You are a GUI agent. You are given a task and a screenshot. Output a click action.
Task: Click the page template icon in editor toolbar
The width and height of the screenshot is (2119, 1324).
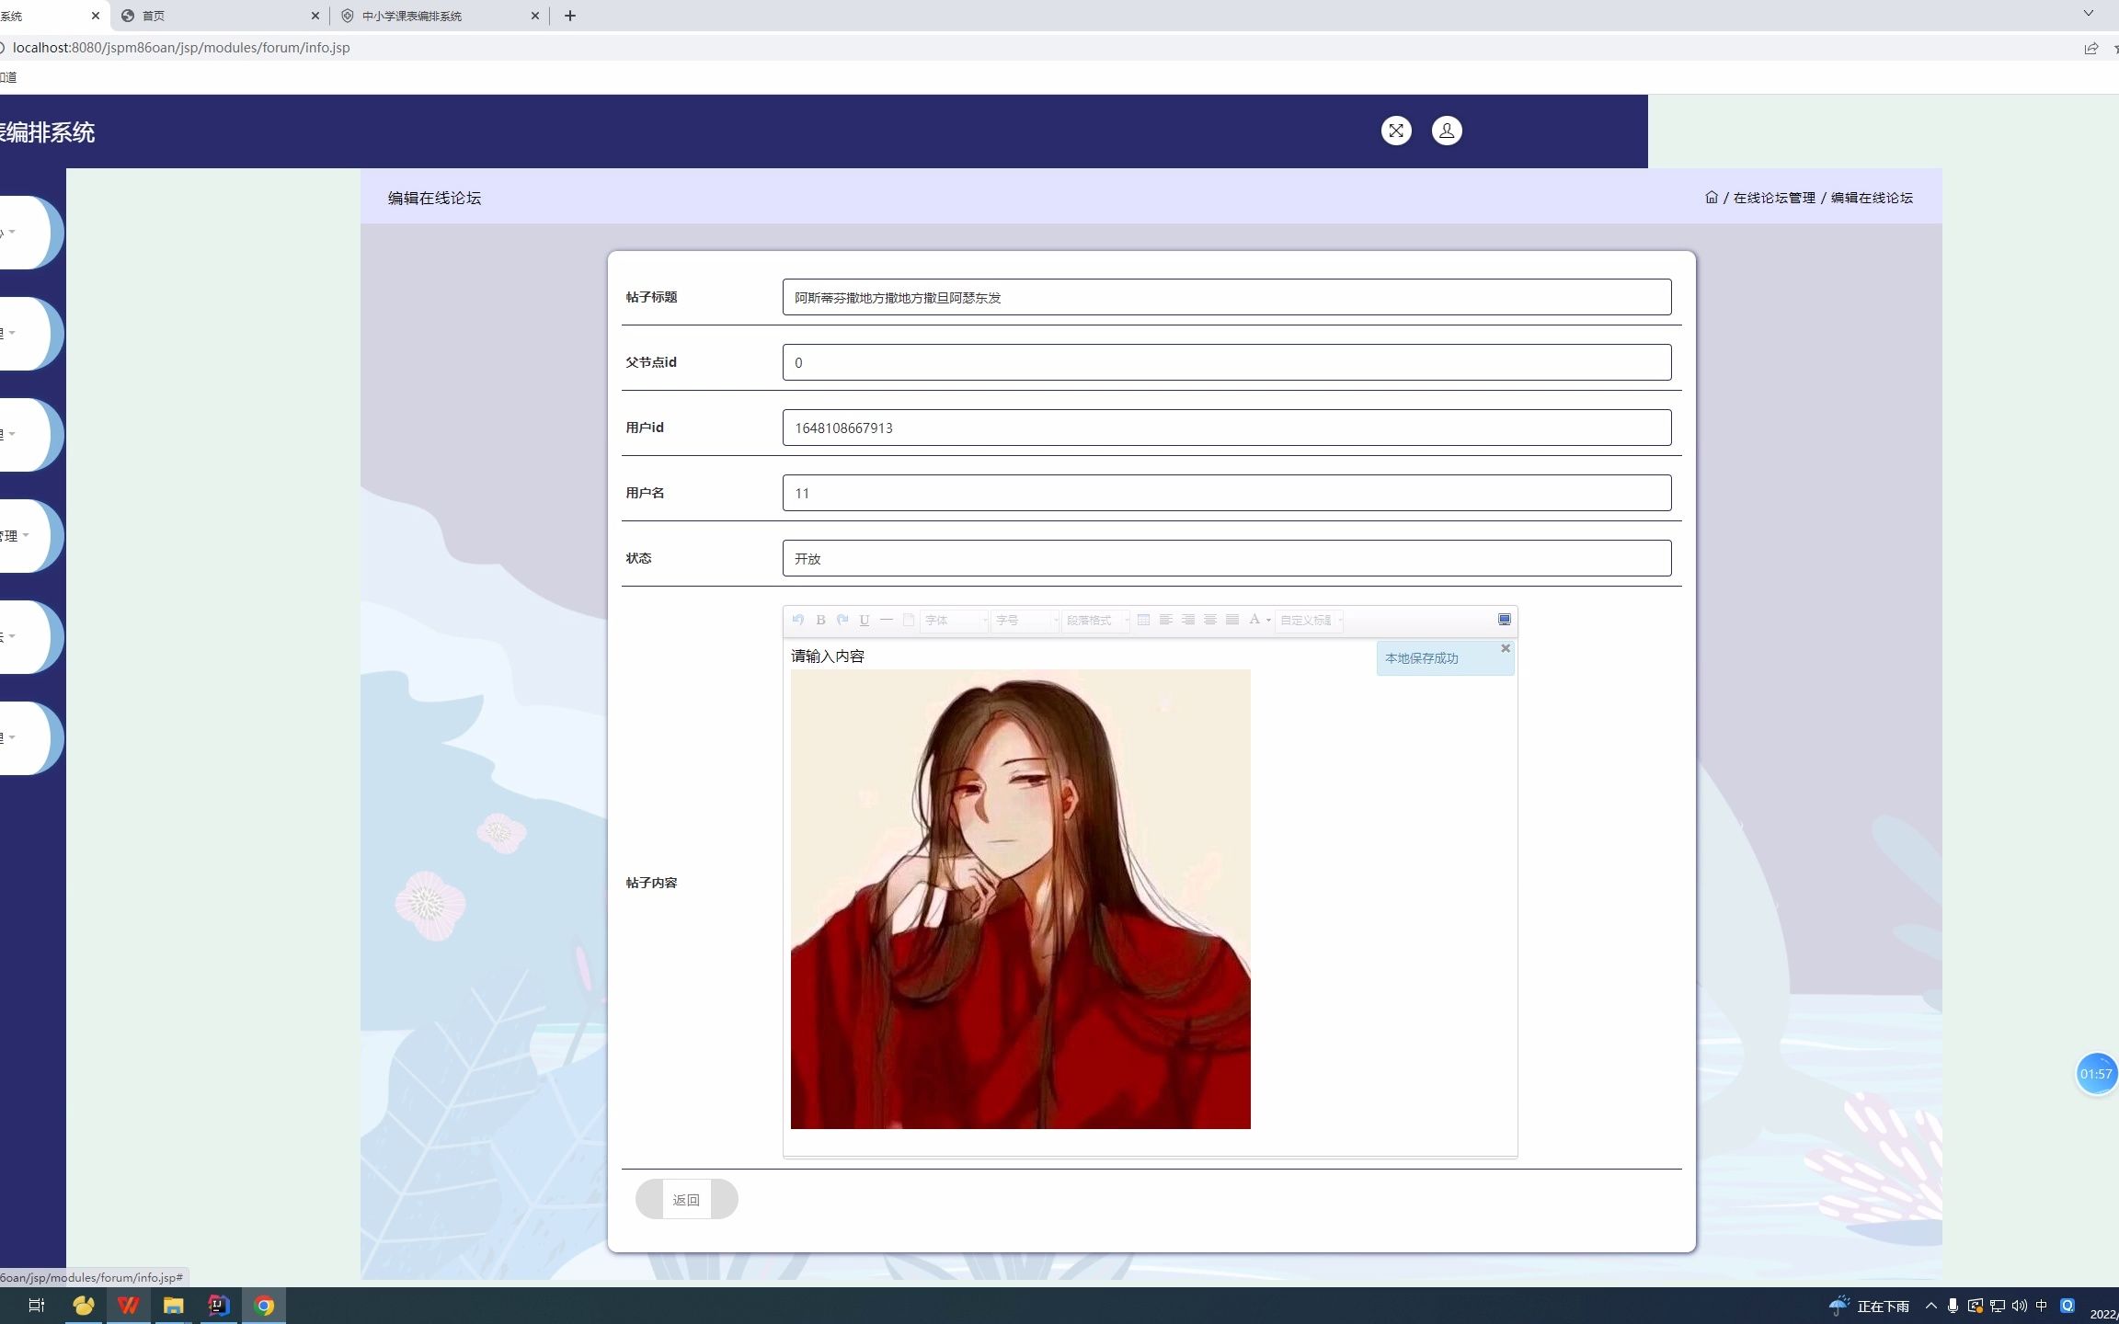(909, 620)
